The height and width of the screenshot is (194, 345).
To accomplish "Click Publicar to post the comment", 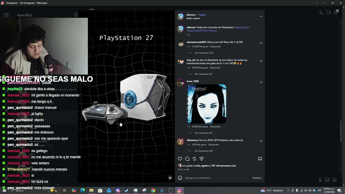I will coord(257,178).
